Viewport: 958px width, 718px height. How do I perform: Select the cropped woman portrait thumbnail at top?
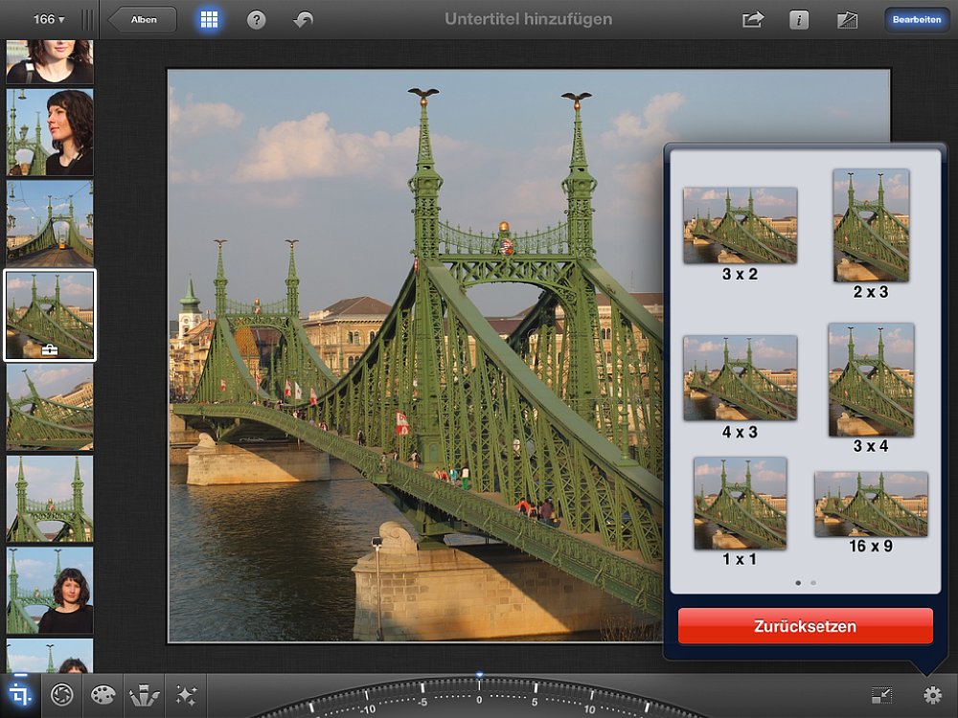pyautogui.click(x=50, y=61)
